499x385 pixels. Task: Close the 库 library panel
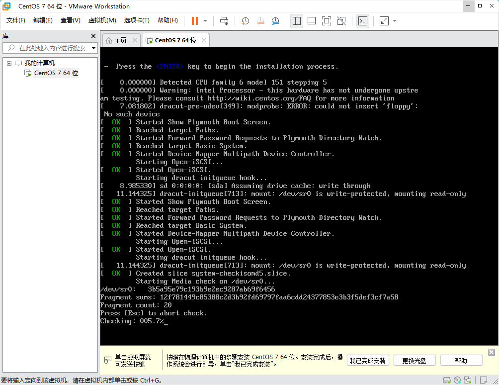[x=93, y=36]
